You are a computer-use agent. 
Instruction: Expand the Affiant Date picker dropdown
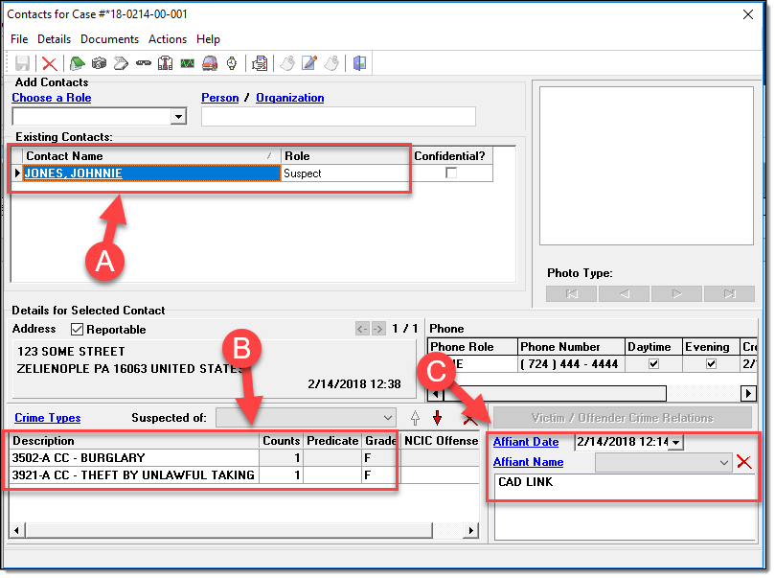(x=676, y=442)
